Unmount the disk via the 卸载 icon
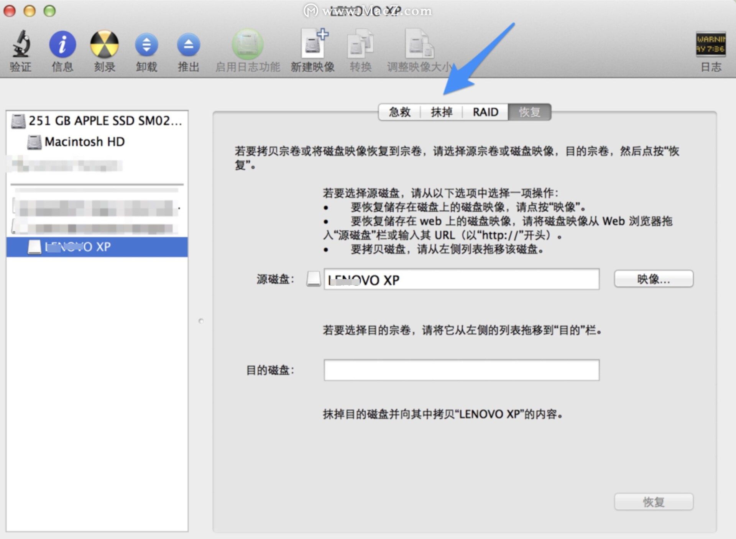The image size is (736, 539). pyautogui.click(x=146, y=44)
